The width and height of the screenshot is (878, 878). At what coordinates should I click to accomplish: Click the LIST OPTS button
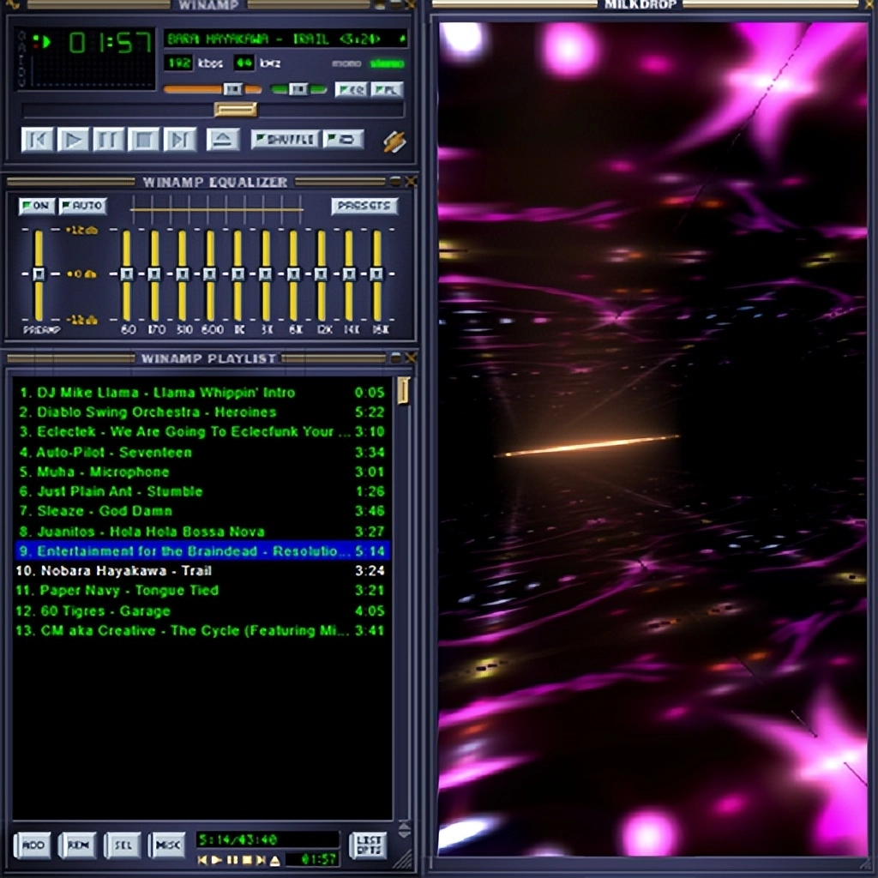368,845
